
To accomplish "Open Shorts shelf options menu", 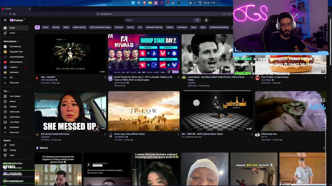I will point(324,148).
